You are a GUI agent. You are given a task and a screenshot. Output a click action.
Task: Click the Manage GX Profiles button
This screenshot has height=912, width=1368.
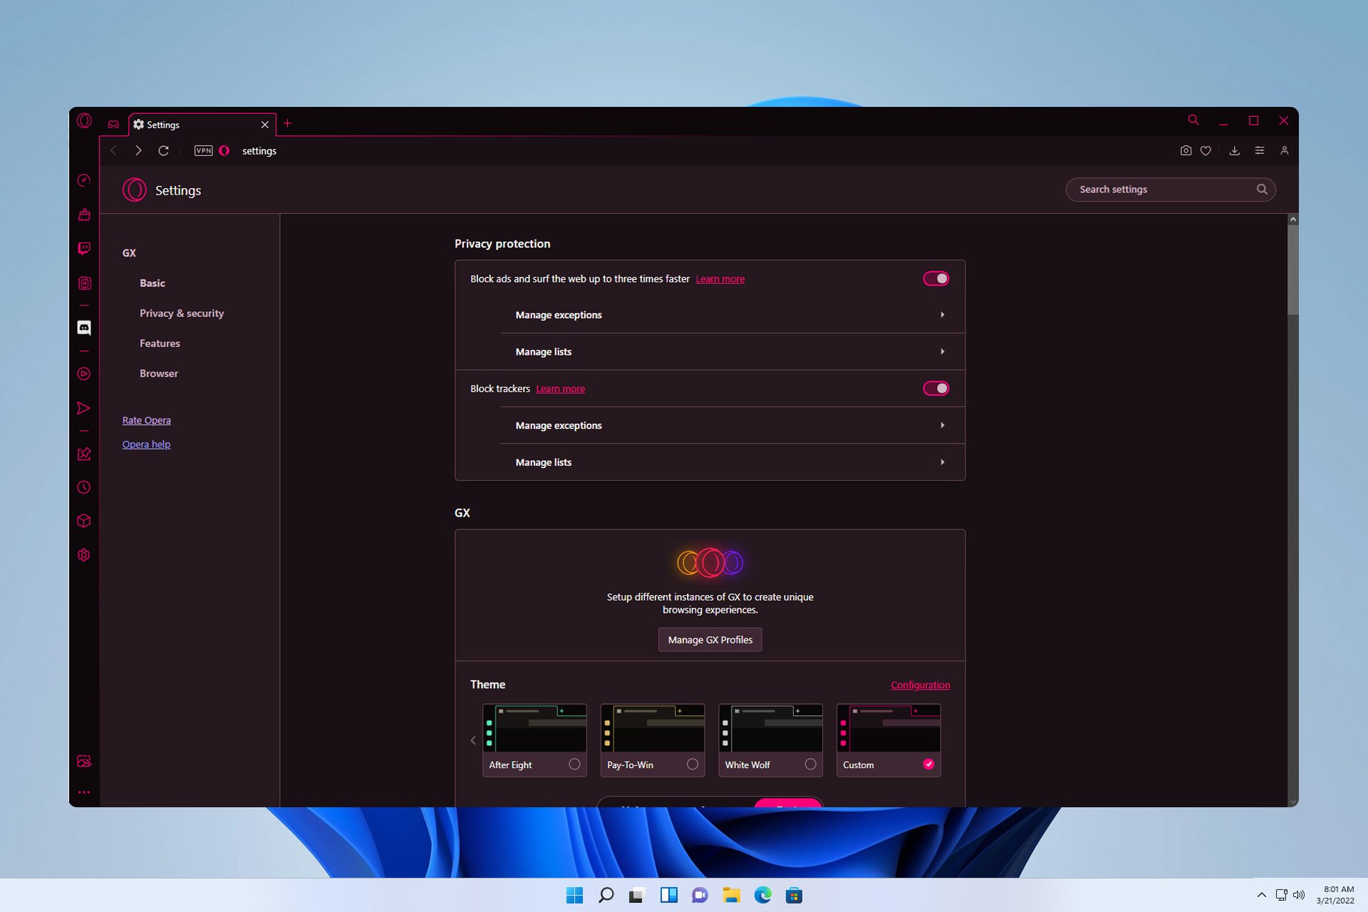click(710, 640)
